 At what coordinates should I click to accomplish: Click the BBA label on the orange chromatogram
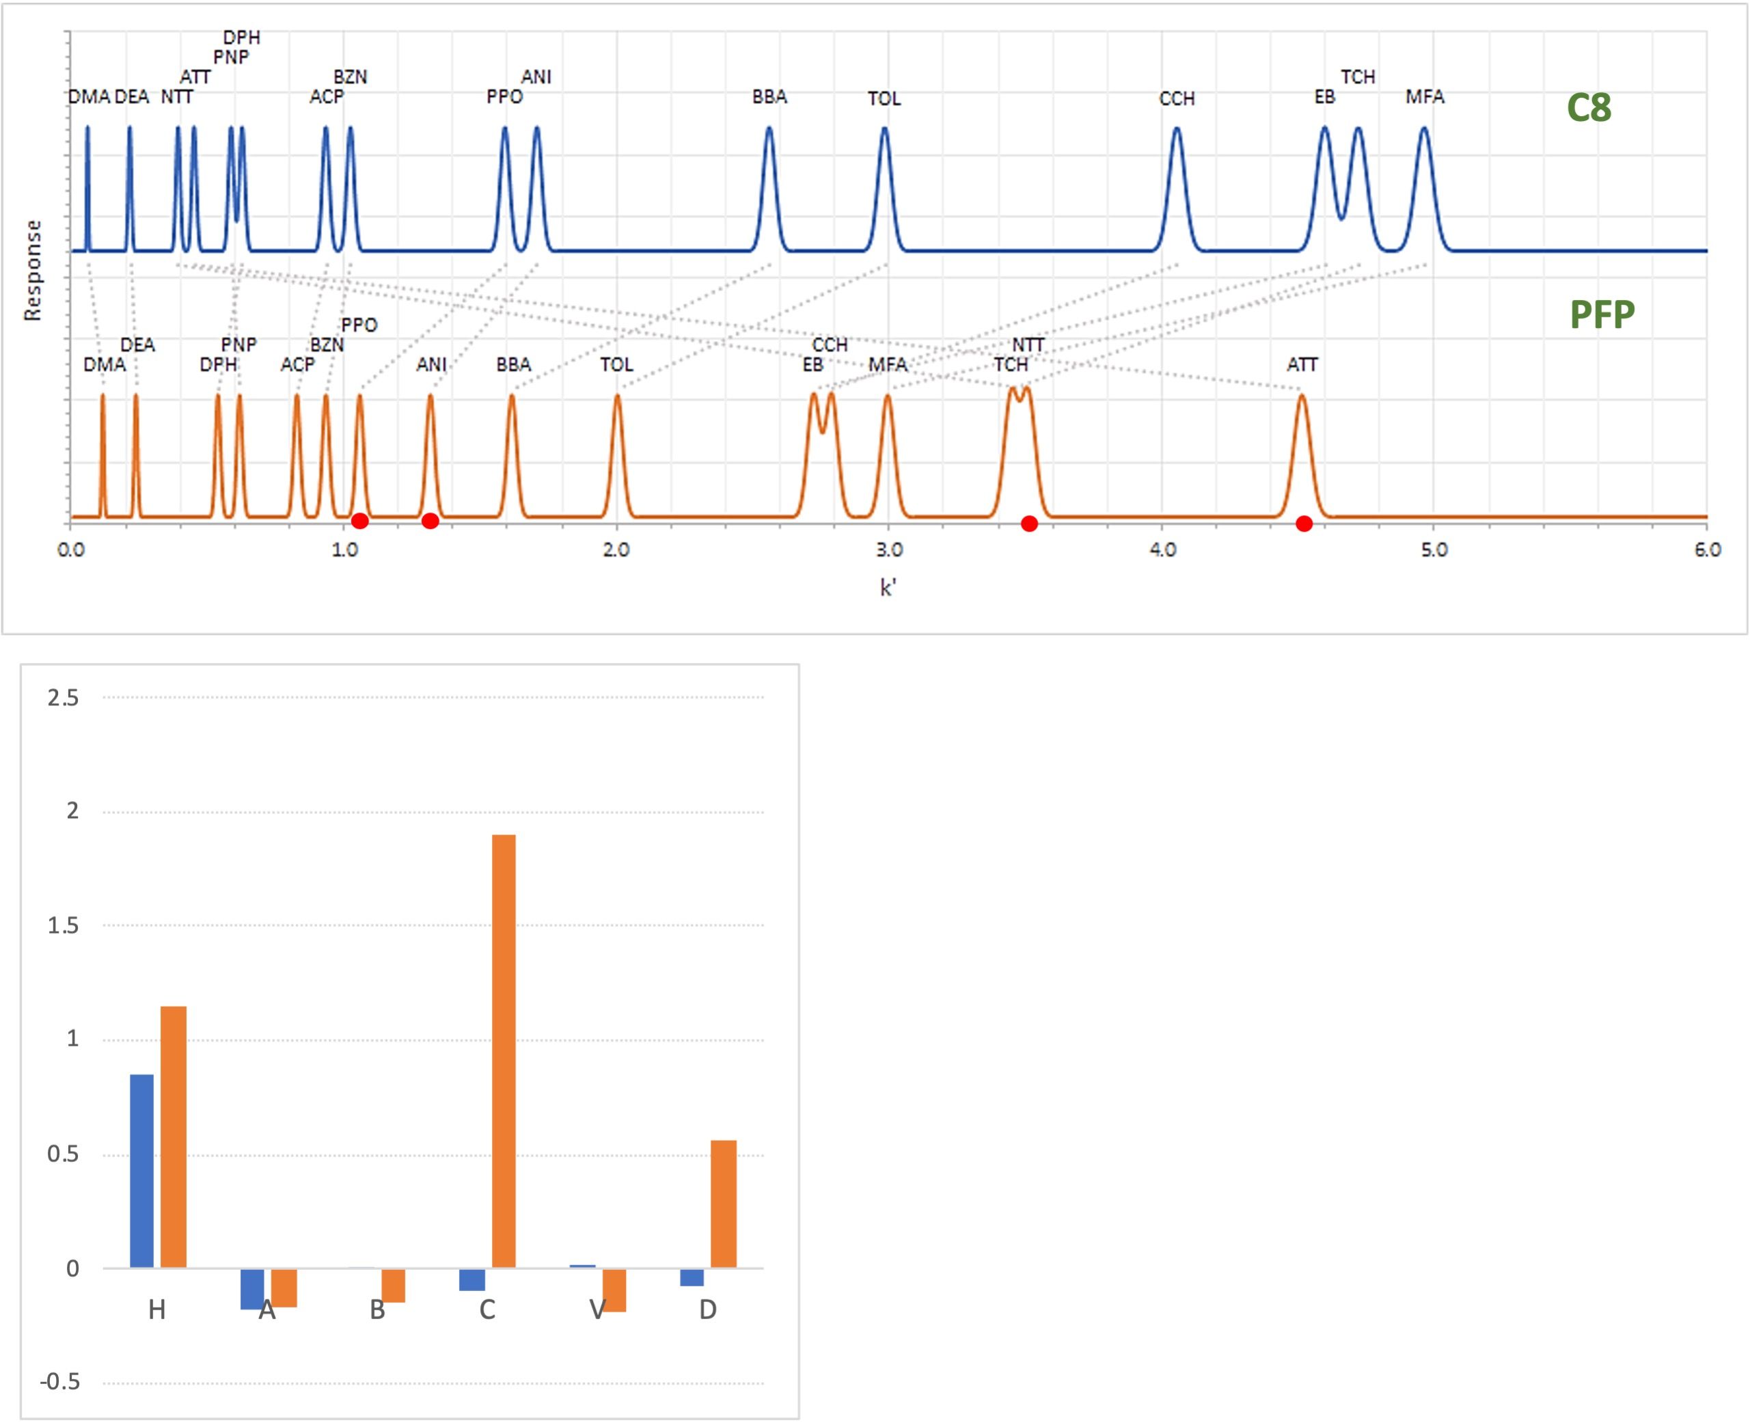(514, 365)
